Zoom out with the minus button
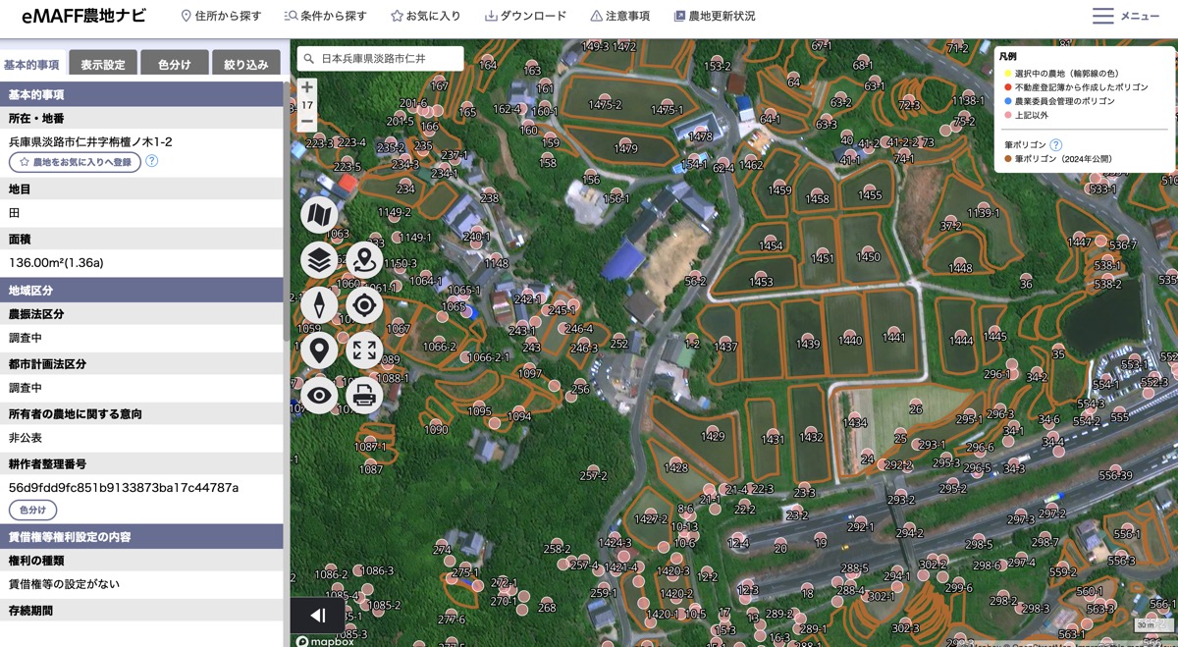 [307, 123]
